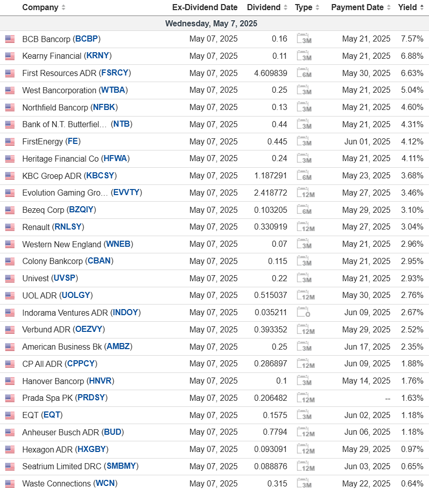
Task: Click the 6M calendar icon for First Resources ADR
Action: click(304, 73)
